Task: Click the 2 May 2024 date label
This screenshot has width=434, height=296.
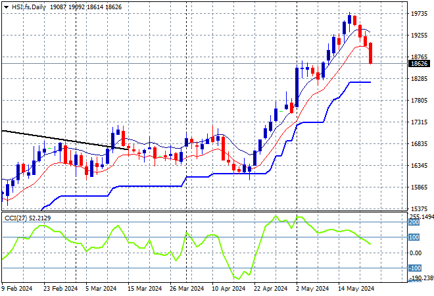Action: (x=312, y=289)
